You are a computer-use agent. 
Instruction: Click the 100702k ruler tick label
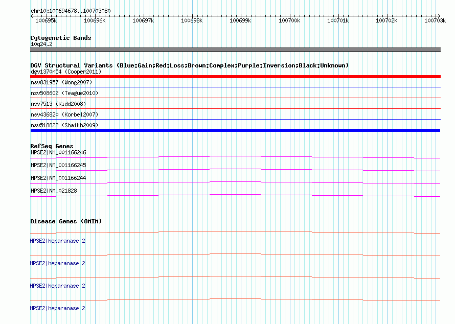point(386,20)
